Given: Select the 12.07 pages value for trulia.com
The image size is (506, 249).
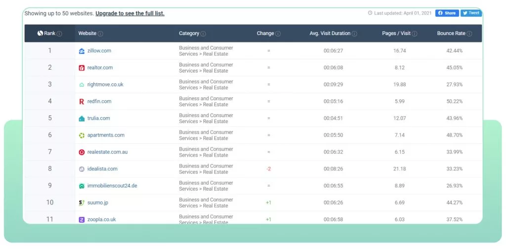Looking at the screenshot, I should point(399,118).
